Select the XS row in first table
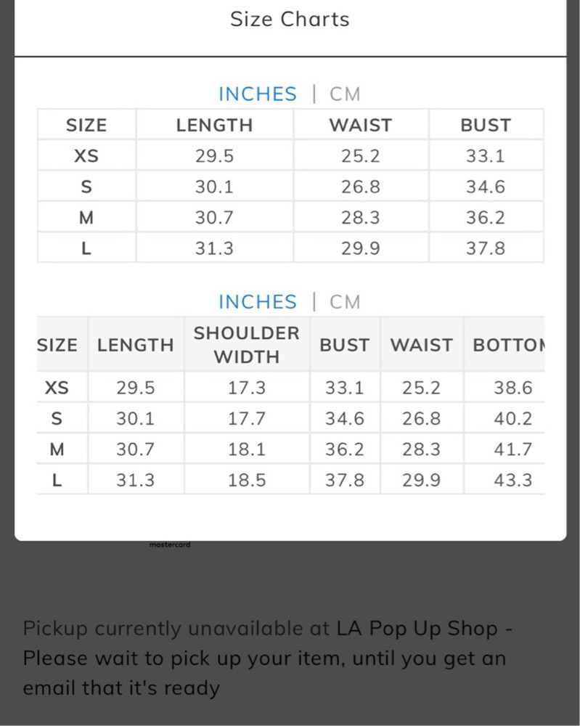This screenshot has width=580, height=726. (290, 155)
